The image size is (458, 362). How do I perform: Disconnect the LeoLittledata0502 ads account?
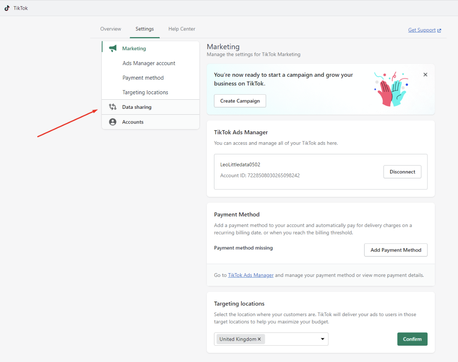click(x=402, y=172)
